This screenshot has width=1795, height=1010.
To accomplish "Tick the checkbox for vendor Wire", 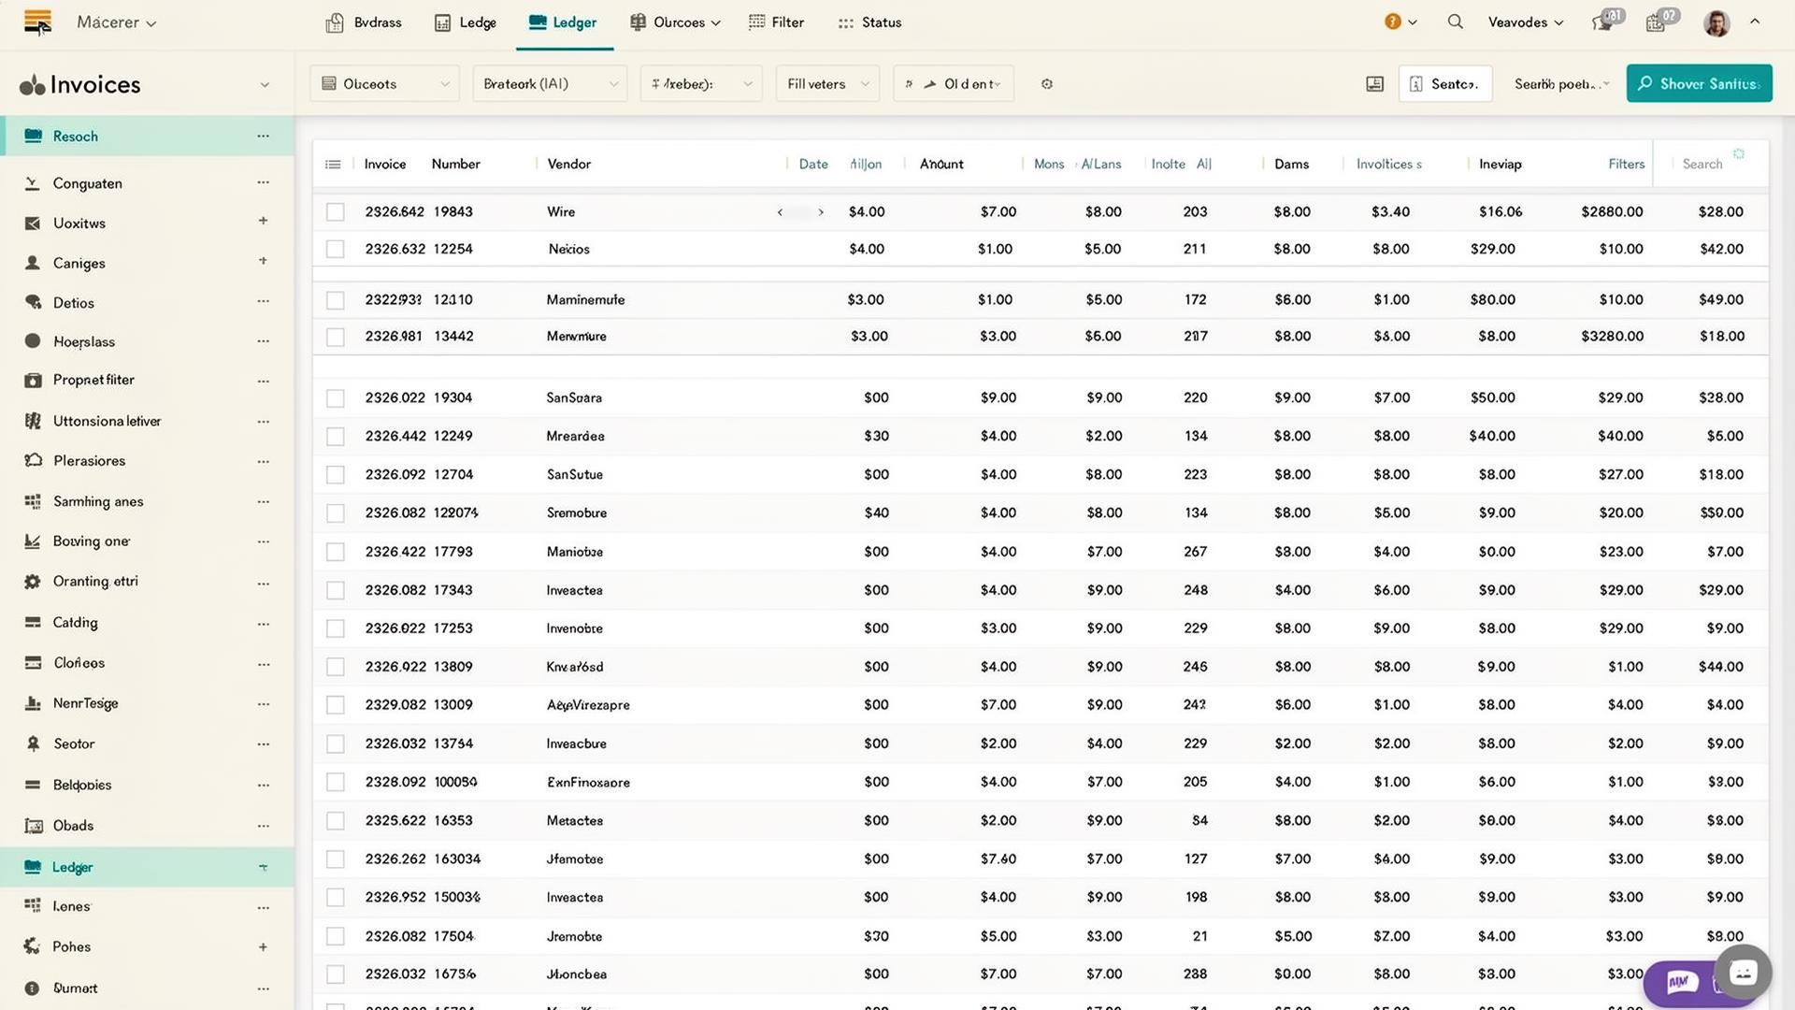I will pyautogui.click(x=335, y=212).
